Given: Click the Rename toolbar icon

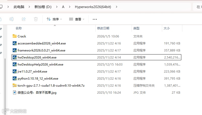Looking at the screenshot, I should pos(12,19).
